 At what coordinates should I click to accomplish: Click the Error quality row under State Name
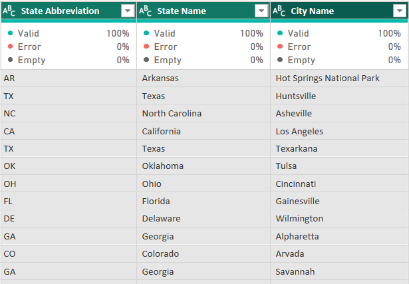click(203, 47)
